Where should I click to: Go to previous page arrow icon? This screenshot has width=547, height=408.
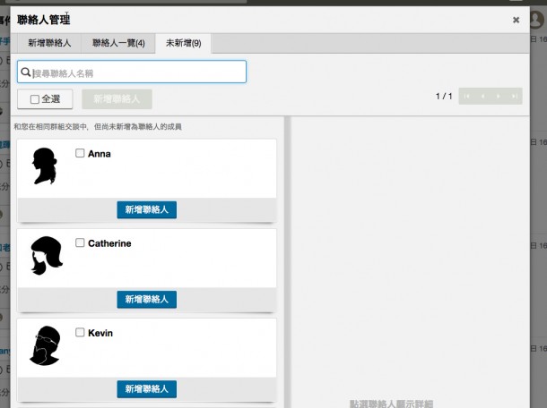[x=482, y=96]
